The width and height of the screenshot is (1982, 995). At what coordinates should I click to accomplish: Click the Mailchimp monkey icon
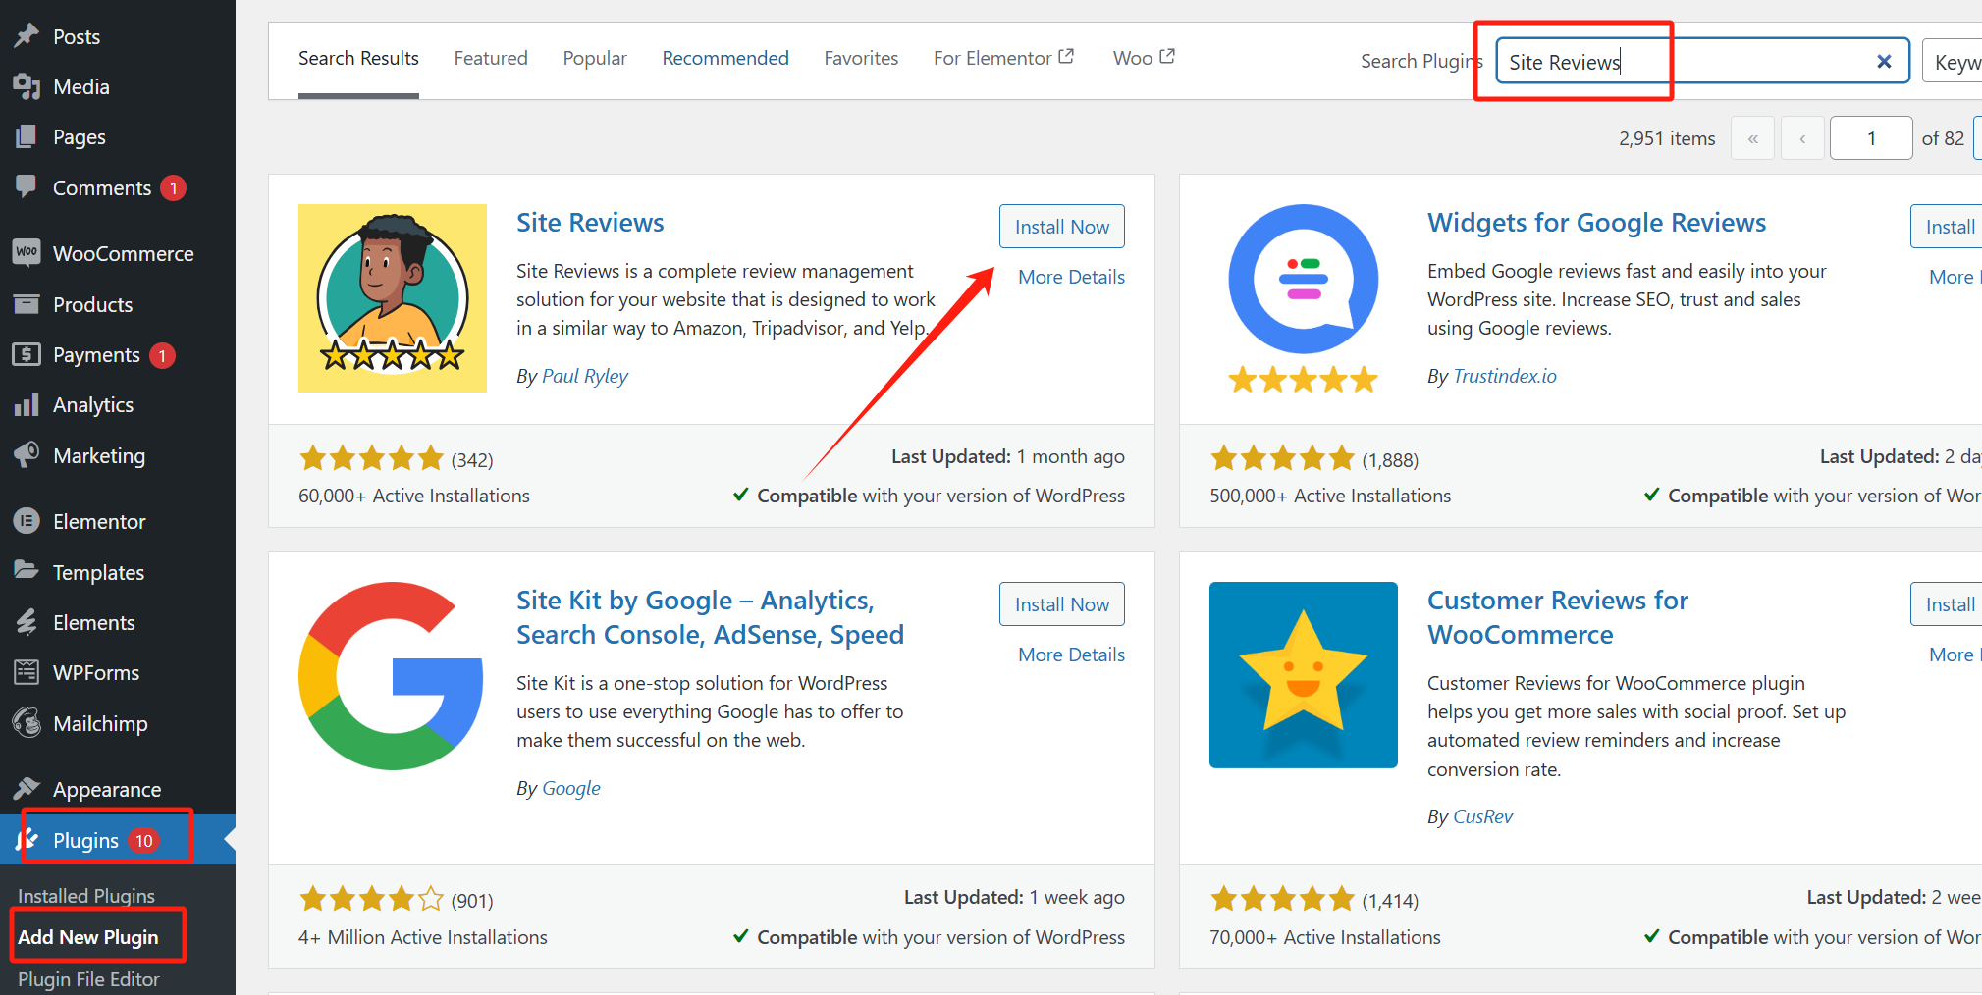(x=27, y=723)
